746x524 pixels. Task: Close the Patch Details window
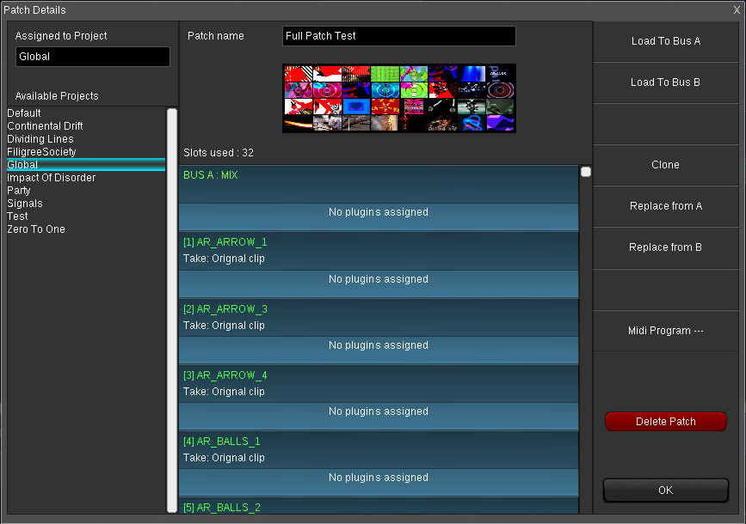coord(737,10)
